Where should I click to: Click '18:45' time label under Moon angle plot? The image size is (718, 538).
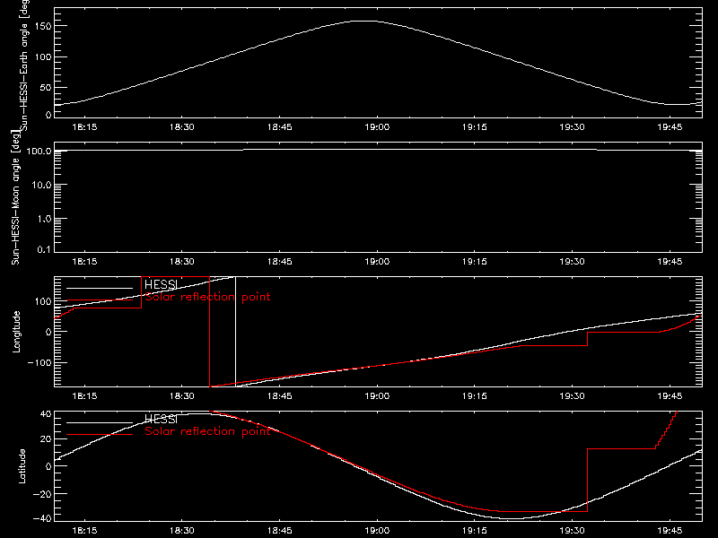point(279,262)
